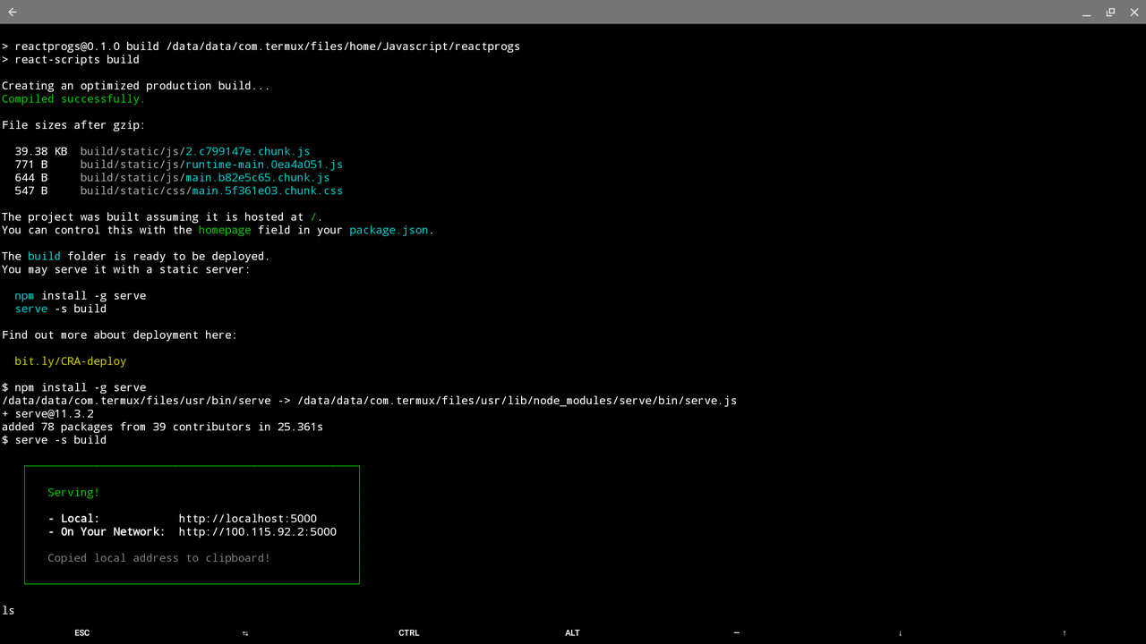Select the main.b82e5c65.chunk.js file name
Screen dimensions: 1146x644
click(x=258, y=177)
